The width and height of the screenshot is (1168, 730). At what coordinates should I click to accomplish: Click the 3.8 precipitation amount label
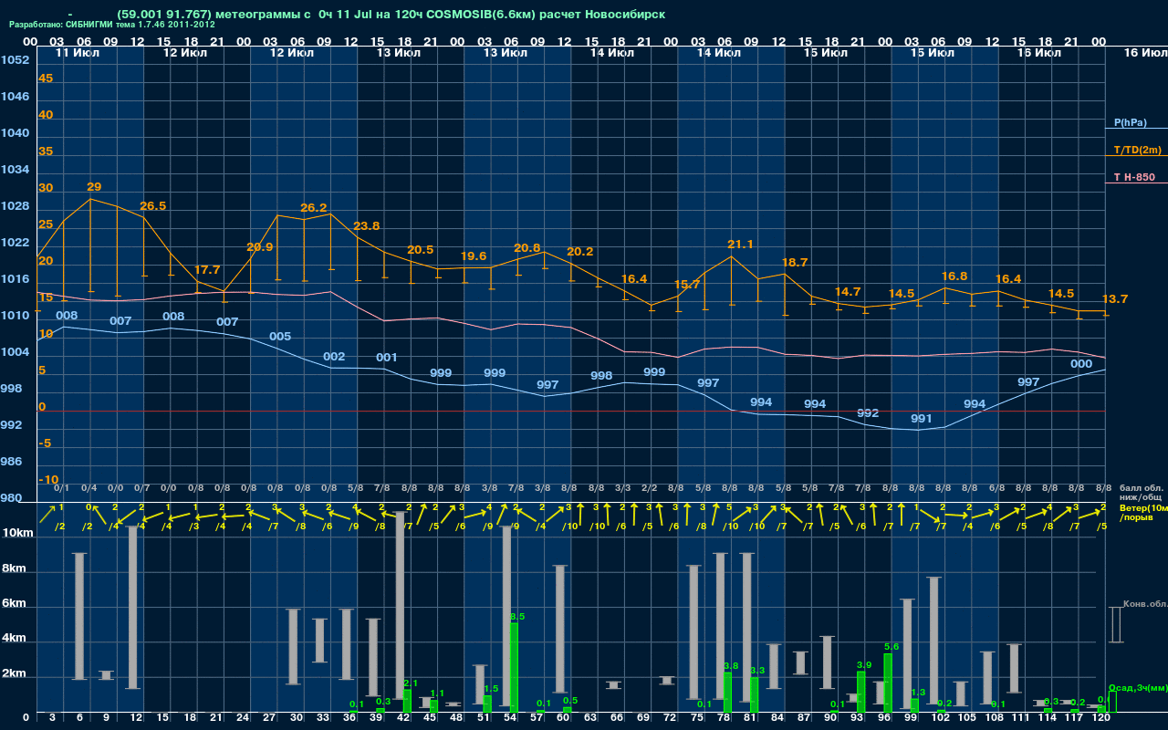pos(731,667)
